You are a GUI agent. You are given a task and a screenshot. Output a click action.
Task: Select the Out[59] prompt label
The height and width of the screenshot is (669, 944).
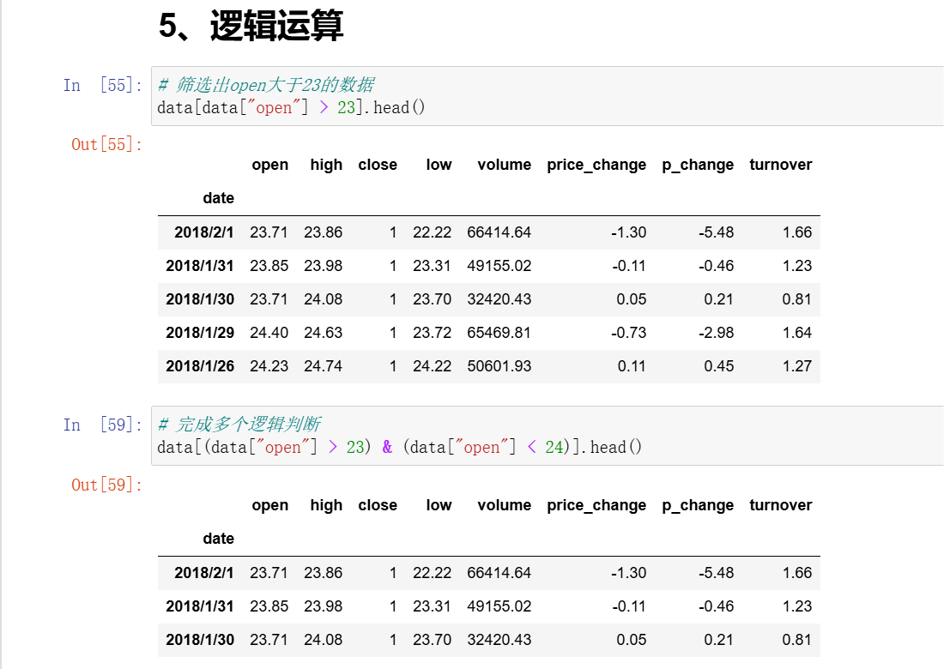click(107, 485)
